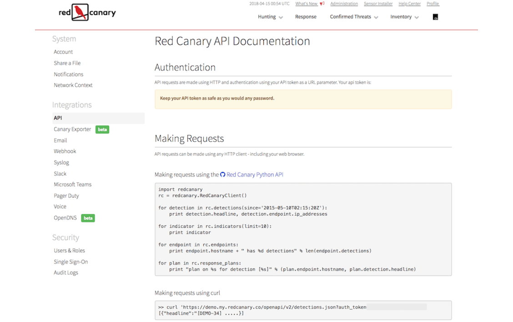Open the Red Canary Python API link
Image resolution: width=513 pixels, height=322 pixels.
[x=255, y=175]
